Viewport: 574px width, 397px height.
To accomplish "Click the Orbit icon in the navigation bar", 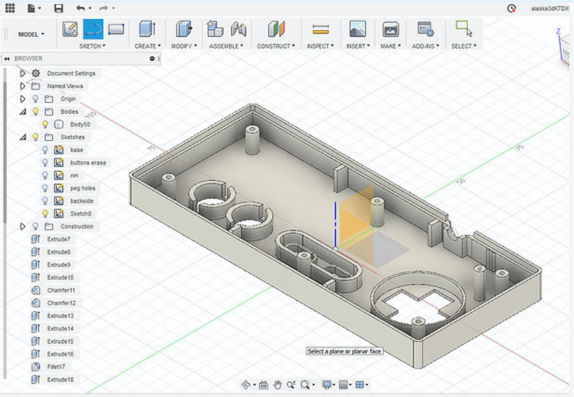I will pos(246,384).
